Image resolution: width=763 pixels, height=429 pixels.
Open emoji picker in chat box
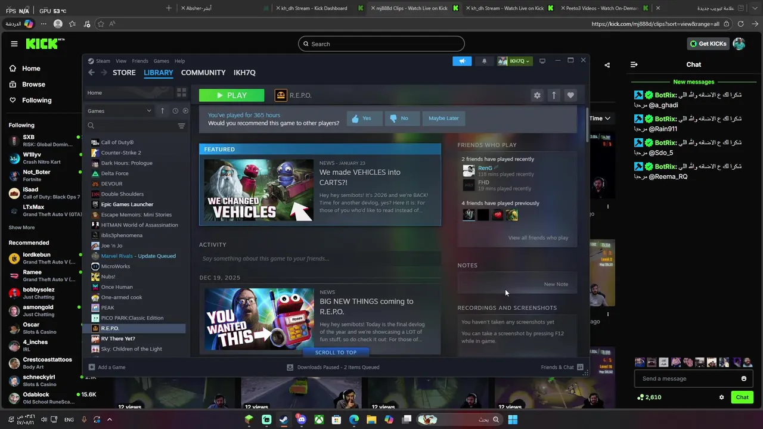[743, 378]
